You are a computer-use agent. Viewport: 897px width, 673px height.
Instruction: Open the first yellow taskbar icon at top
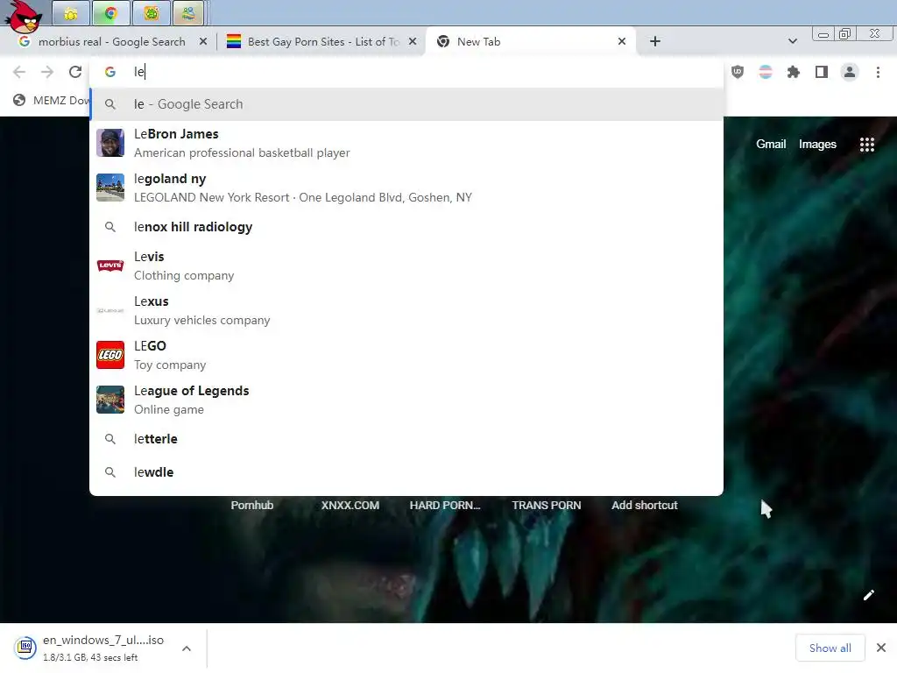pyautogui.click(x=71, y=13)
